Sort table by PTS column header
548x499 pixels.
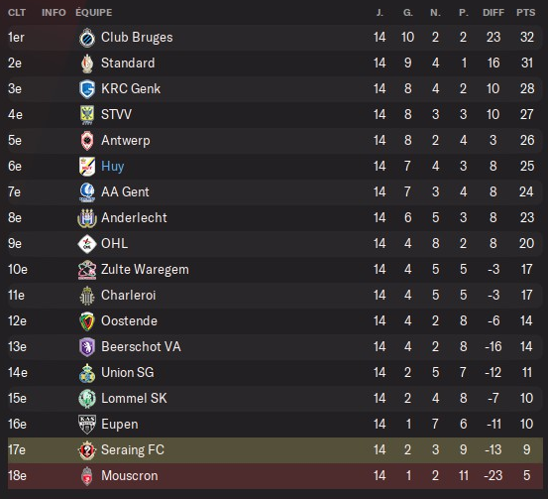(x=526, y=13)
